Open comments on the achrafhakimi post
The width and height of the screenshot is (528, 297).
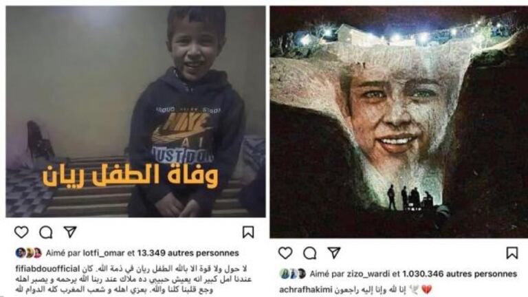point(310,253)
